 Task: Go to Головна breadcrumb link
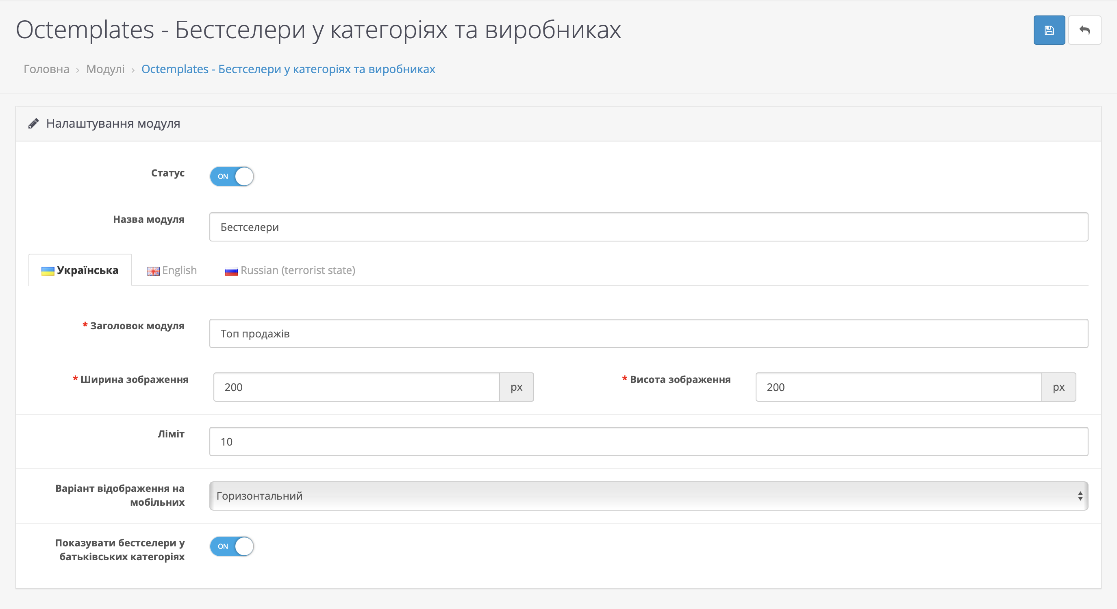pos(46,70)
